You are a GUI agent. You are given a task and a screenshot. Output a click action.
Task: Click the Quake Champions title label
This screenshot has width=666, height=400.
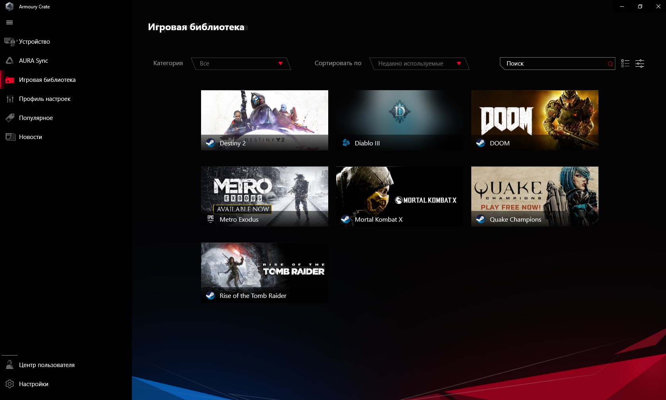coord(515,219)
